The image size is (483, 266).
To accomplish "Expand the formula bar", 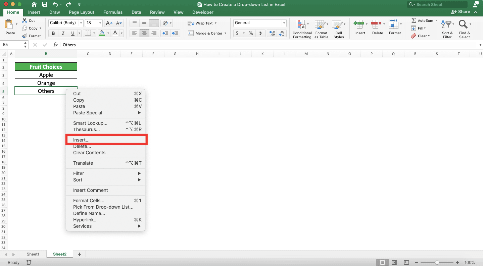I will point(480,45).
